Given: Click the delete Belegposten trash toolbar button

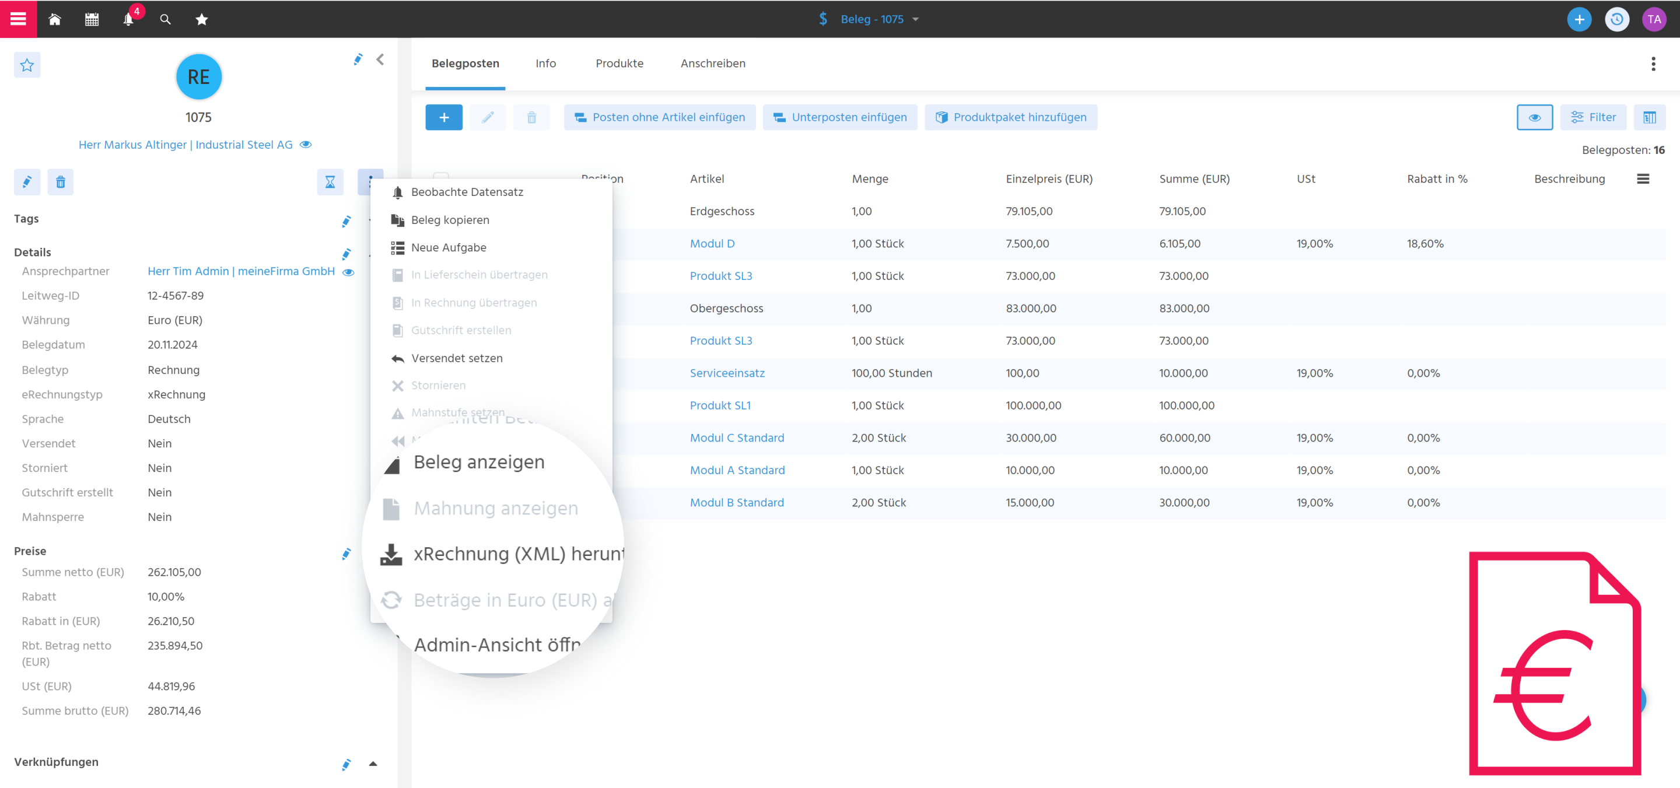Looking at the screenshot, I should (531, 117).
